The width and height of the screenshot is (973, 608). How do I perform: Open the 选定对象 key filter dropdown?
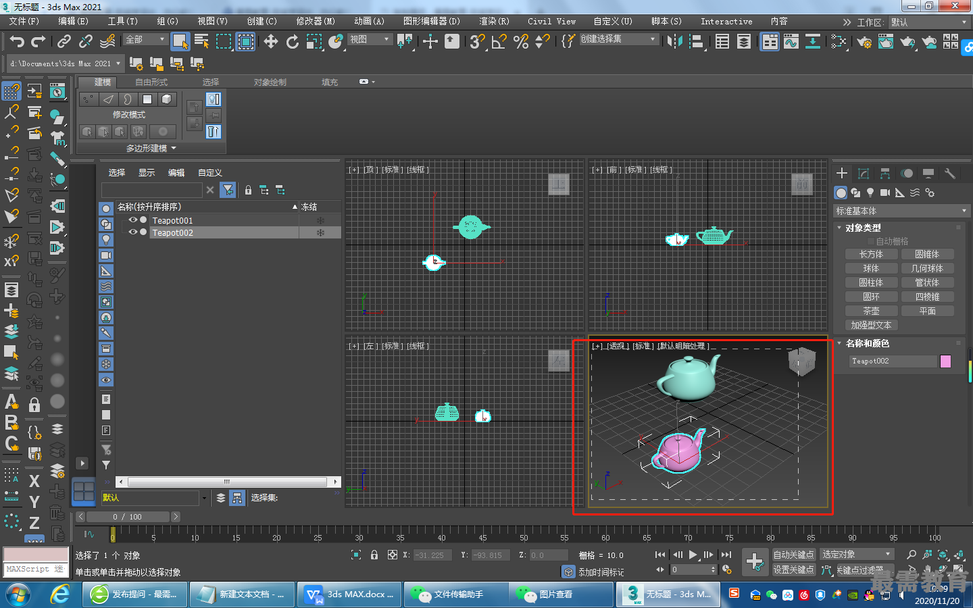(857, 554)
